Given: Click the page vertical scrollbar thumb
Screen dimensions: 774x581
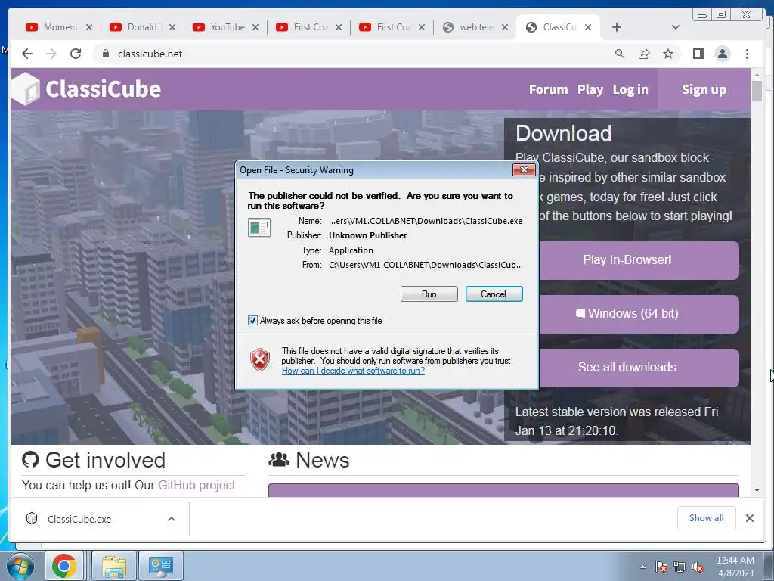Looking at the screenshot, I should click(x=757, y=91).
